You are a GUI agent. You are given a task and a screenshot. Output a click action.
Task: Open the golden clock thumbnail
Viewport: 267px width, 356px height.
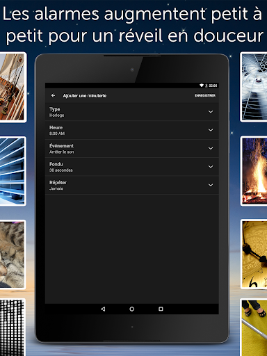(x=254, y=254)
